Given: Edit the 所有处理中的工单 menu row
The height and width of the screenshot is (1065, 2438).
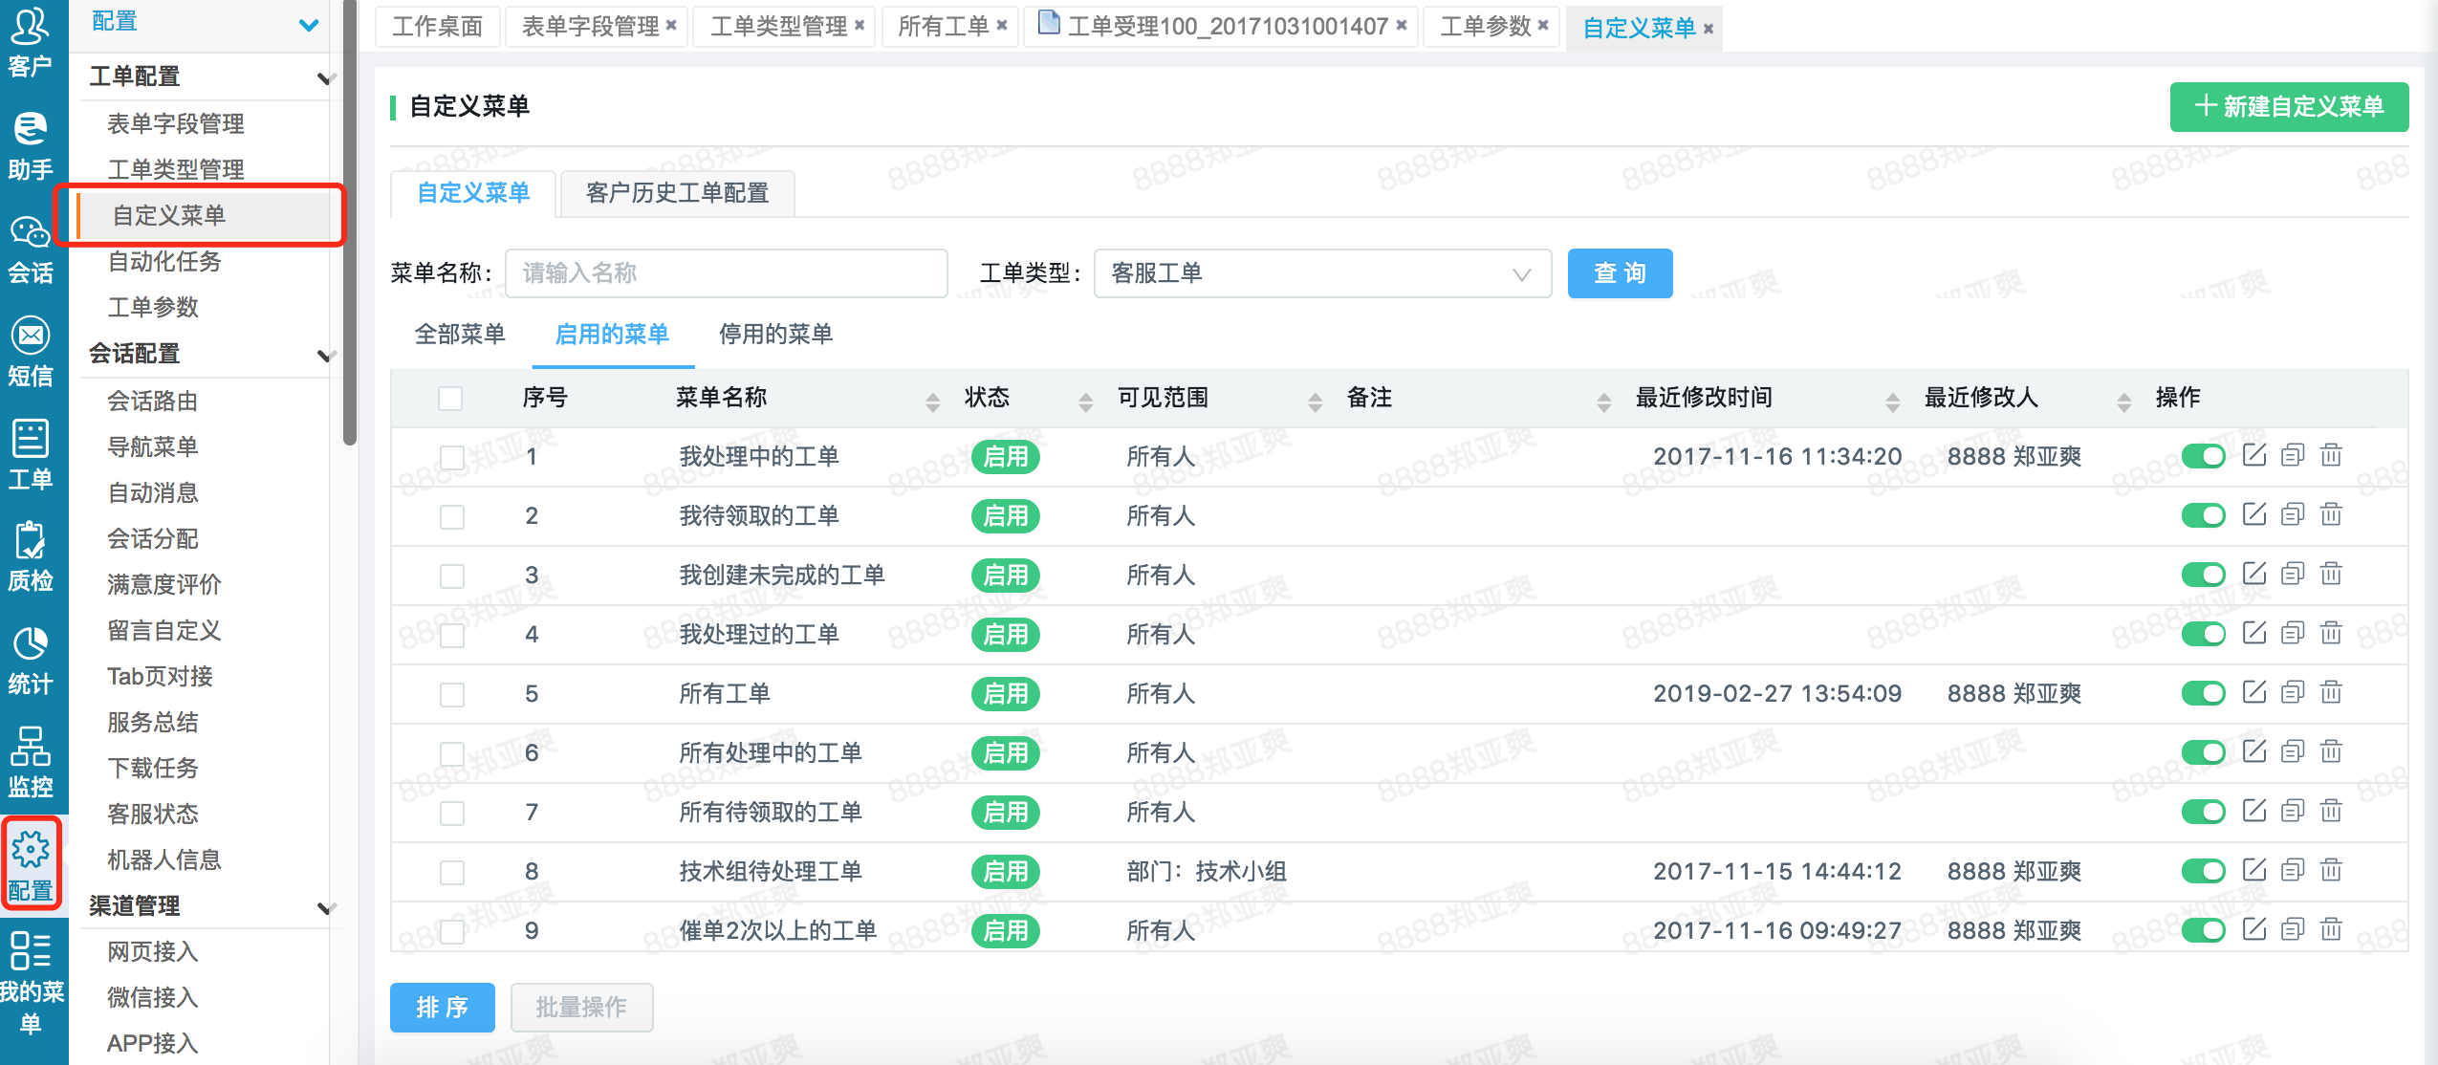Looking at the screenshot, I should pyautogui.click(x=2254, y=751).
